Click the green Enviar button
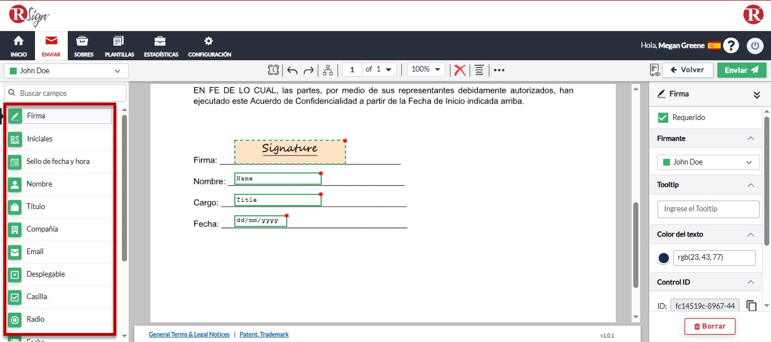 (742, 70)
